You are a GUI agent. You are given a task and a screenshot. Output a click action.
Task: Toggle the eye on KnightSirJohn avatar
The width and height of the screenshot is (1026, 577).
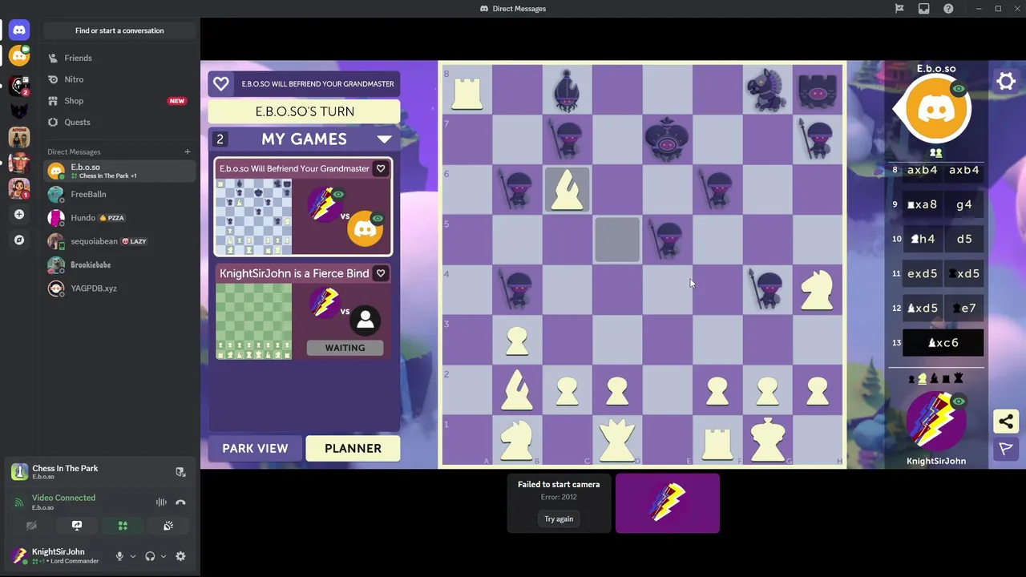[x=959, y=401]
